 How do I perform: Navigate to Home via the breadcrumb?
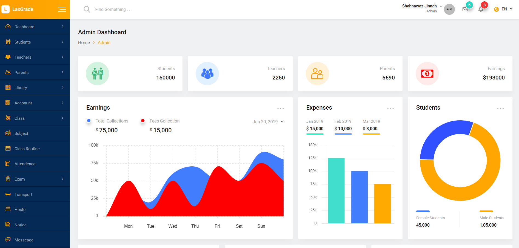(x=84, y=42)
